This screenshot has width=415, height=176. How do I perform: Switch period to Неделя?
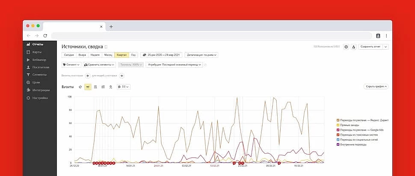point(95,55)
